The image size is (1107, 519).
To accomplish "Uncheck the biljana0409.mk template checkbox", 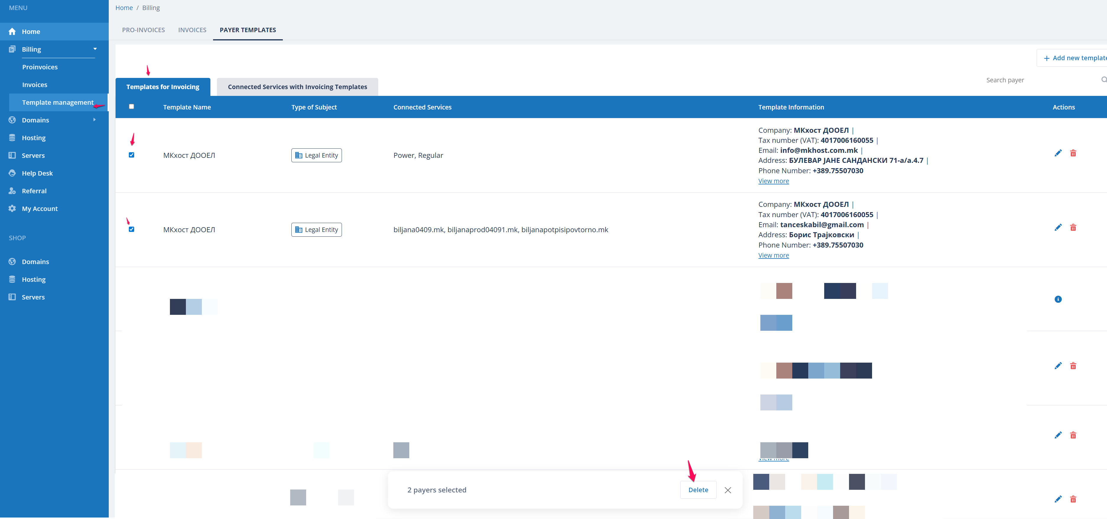I will (x=132, y=229).
